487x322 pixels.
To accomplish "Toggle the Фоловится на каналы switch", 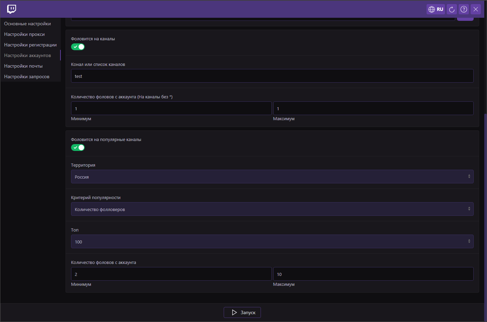I will click(x=78, y=47).
